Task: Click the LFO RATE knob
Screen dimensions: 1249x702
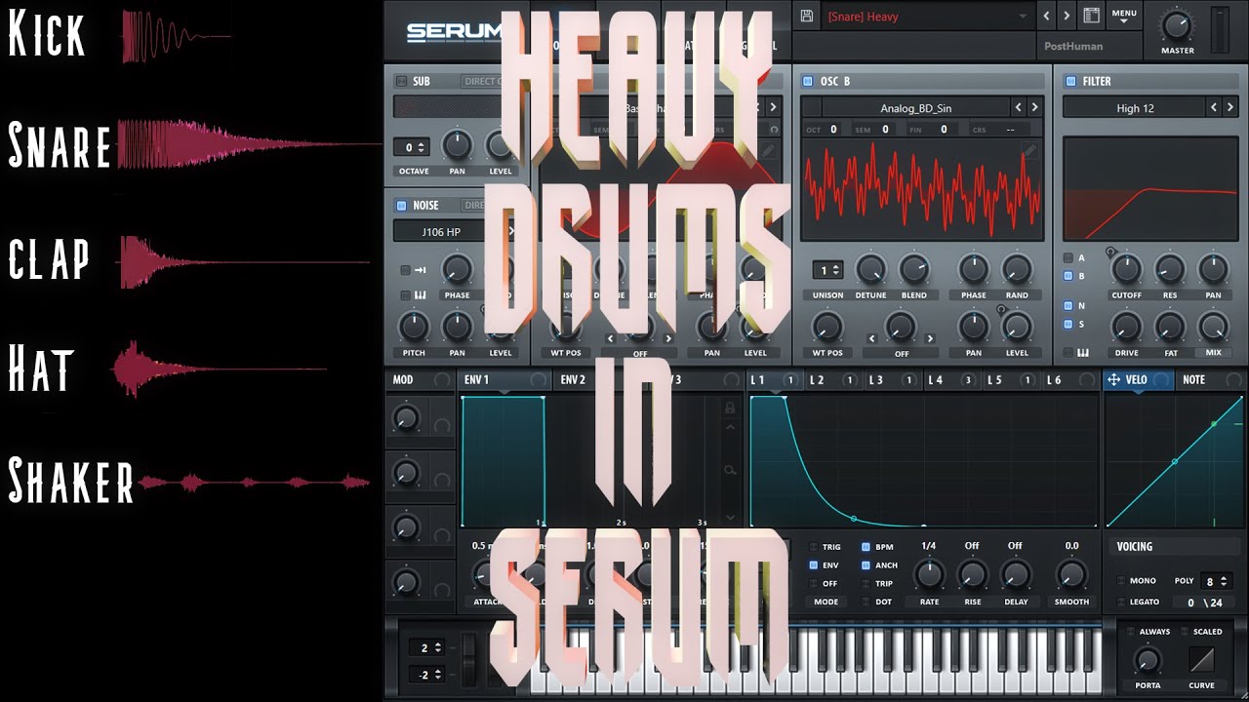Action: (929, 575)
